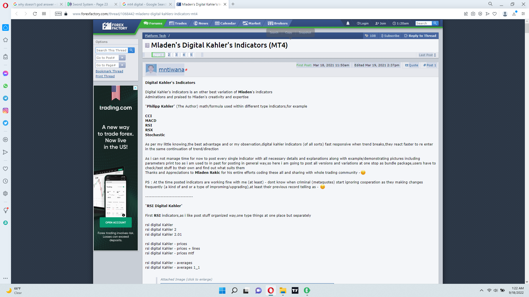Open Bookmark Thread link
The height and width of the screenshot is (297, 529).
109,71
